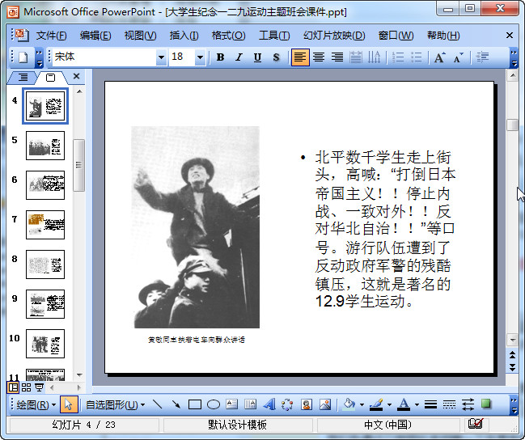Screen dimensions: 525x440
Task: Open the 插入(I) menu
Action: pos(184,35)
